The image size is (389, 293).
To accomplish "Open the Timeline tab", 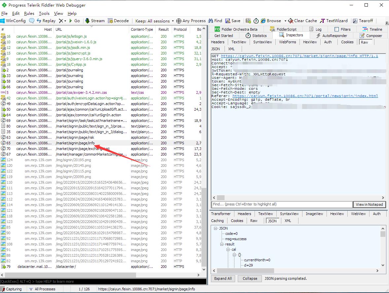I will coord(372,29).
